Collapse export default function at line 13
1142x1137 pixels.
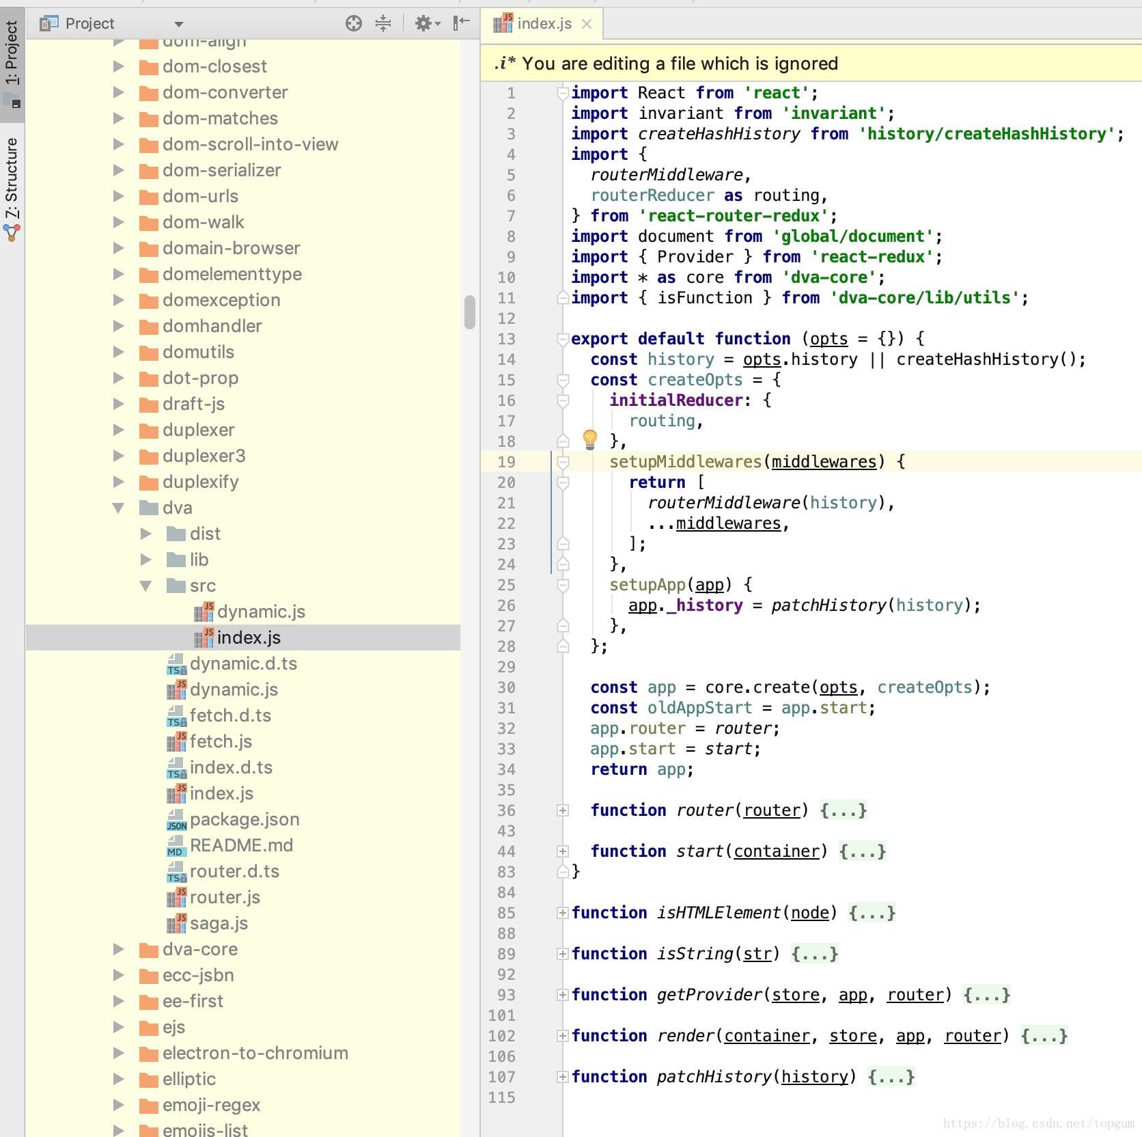(x=563, y=339)
